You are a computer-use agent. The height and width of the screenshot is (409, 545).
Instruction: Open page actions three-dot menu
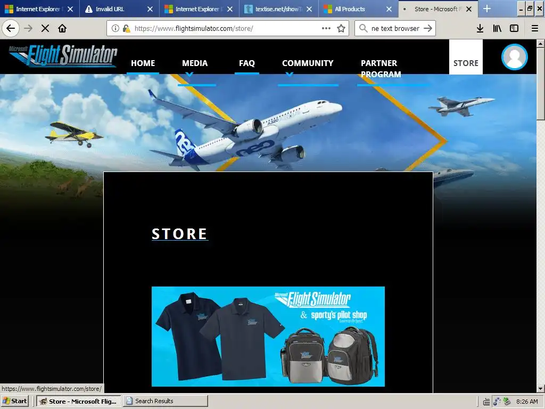326,28
